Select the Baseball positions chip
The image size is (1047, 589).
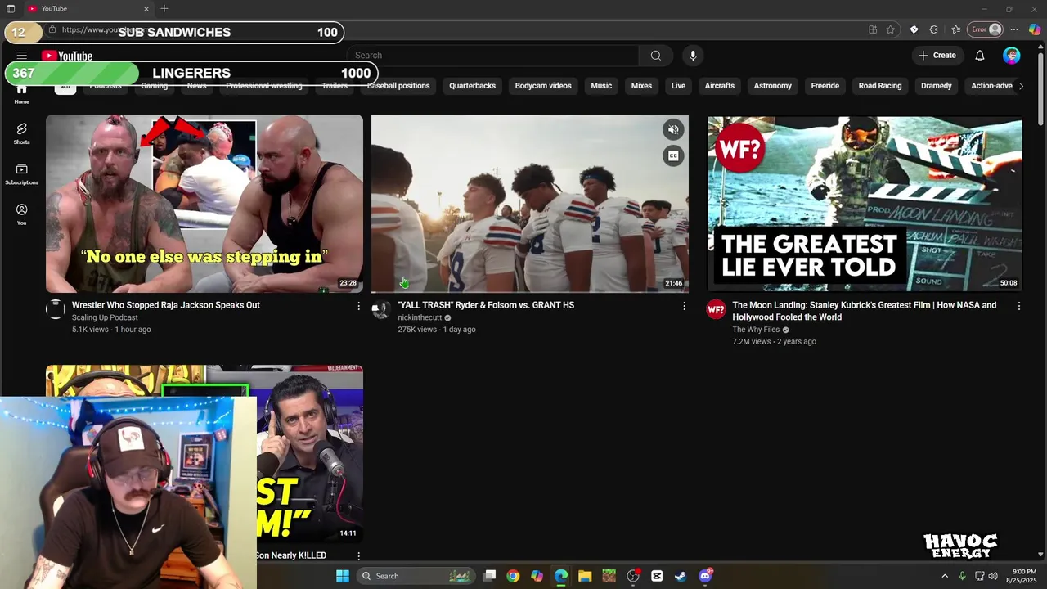[x=398, y=86]
